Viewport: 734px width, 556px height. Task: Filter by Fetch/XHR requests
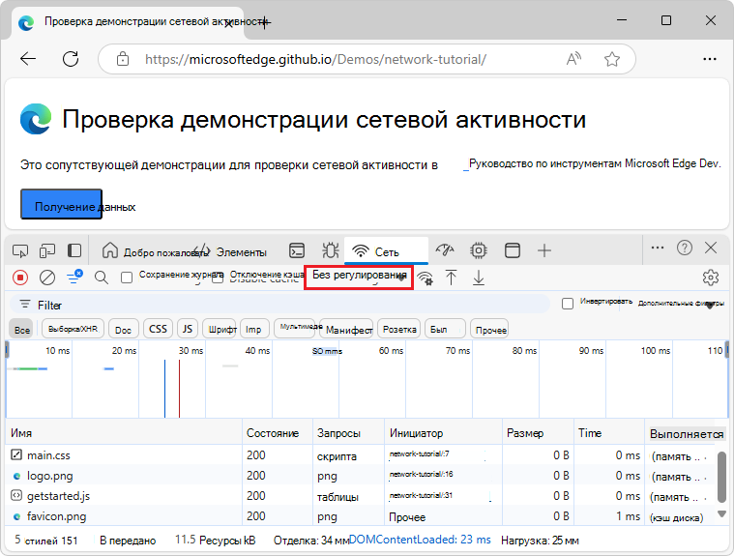(73, 329)
